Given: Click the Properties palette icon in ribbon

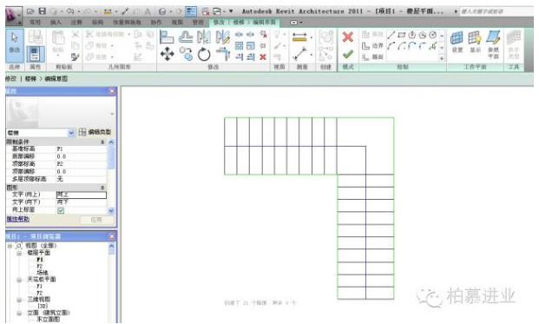Looking at the screenshot, I should point(36,55).
